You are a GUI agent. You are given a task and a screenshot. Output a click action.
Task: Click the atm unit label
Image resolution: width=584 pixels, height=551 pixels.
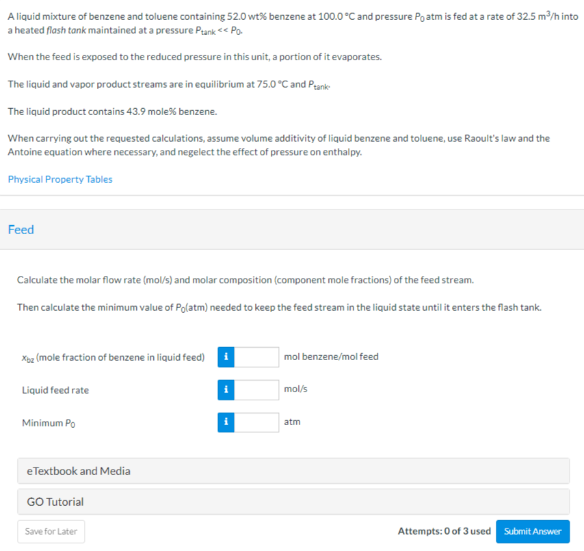[x=292, y=422]
